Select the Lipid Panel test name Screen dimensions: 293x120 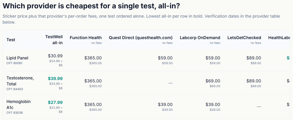point(17,58)
